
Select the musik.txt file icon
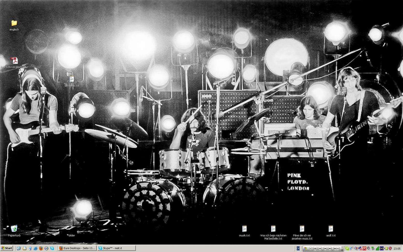pos(244,229)
